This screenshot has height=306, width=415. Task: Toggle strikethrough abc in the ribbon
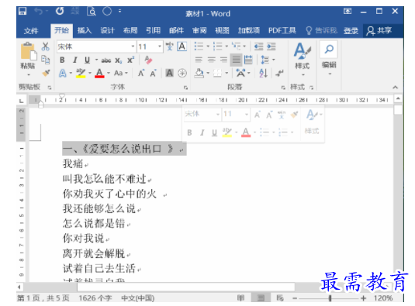point(105,60)
